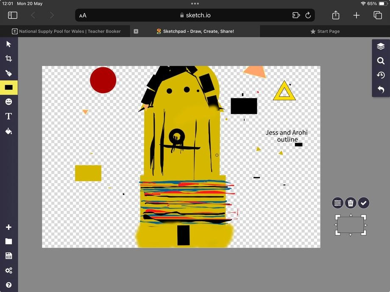Tap the three-dot multitasking control
The height and width of the screenshot is (292, 390).
click(x=195, y=3)
